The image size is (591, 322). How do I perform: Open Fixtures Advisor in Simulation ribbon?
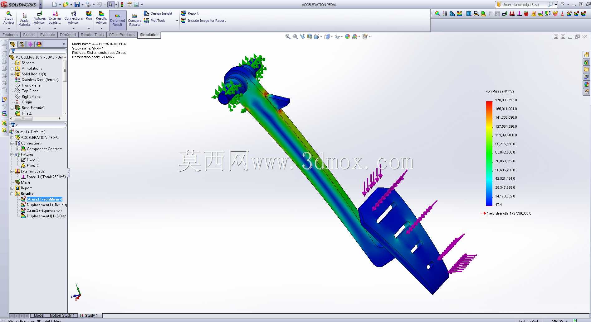point(39,18)
